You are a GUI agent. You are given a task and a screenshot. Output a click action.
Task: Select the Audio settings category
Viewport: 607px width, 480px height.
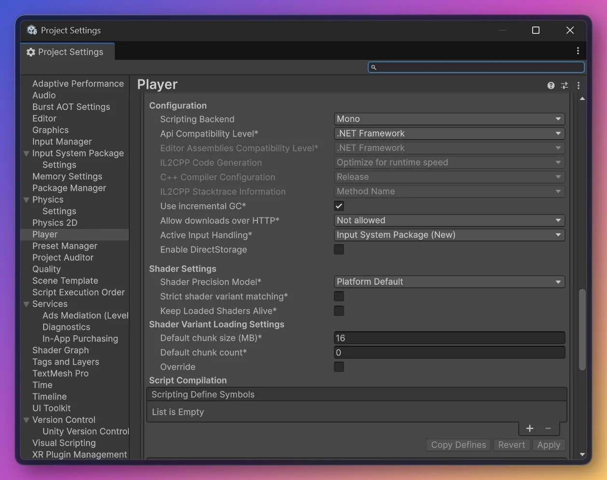click(44, 95)
